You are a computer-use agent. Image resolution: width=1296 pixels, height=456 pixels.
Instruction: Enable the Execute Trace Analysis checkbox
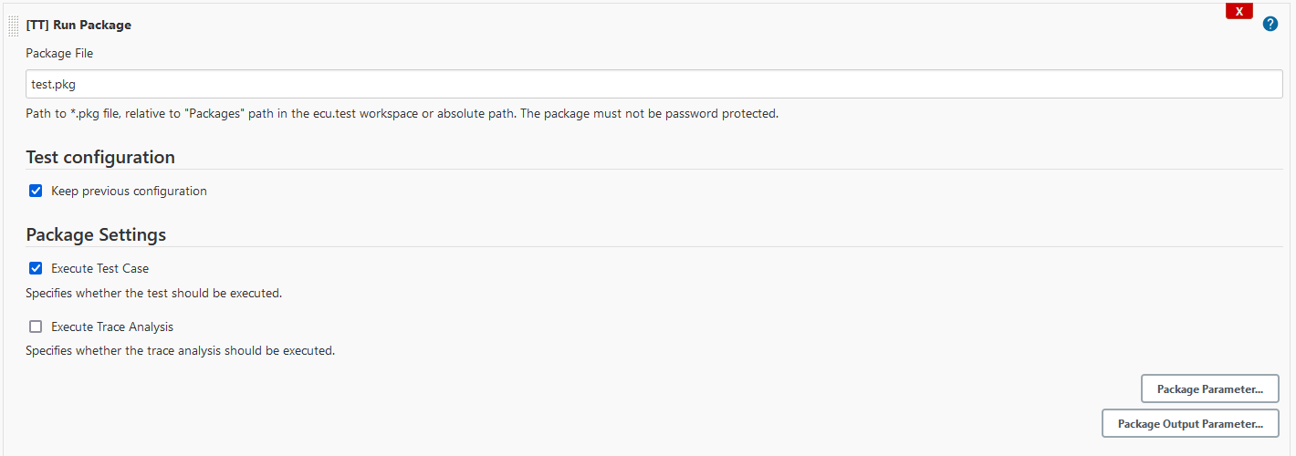point(36,326)
